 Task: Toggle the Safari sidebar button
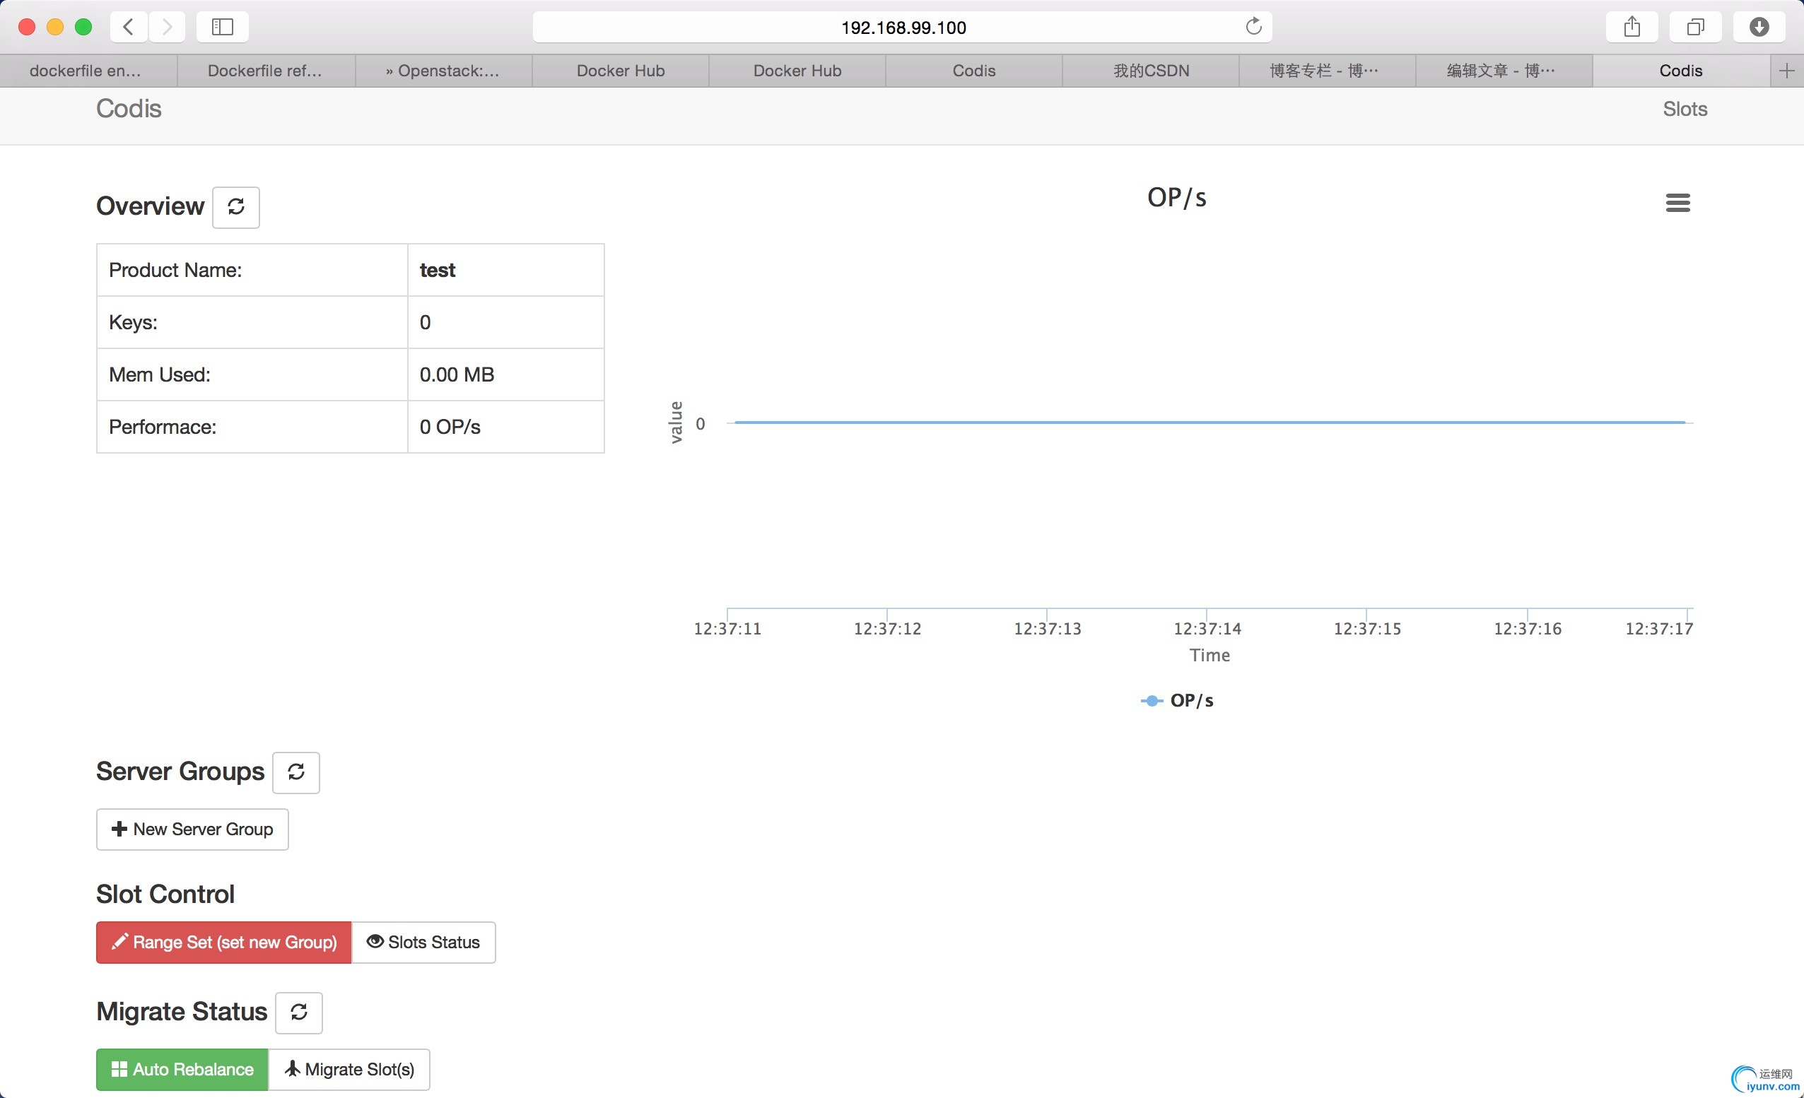click(223, 27)
